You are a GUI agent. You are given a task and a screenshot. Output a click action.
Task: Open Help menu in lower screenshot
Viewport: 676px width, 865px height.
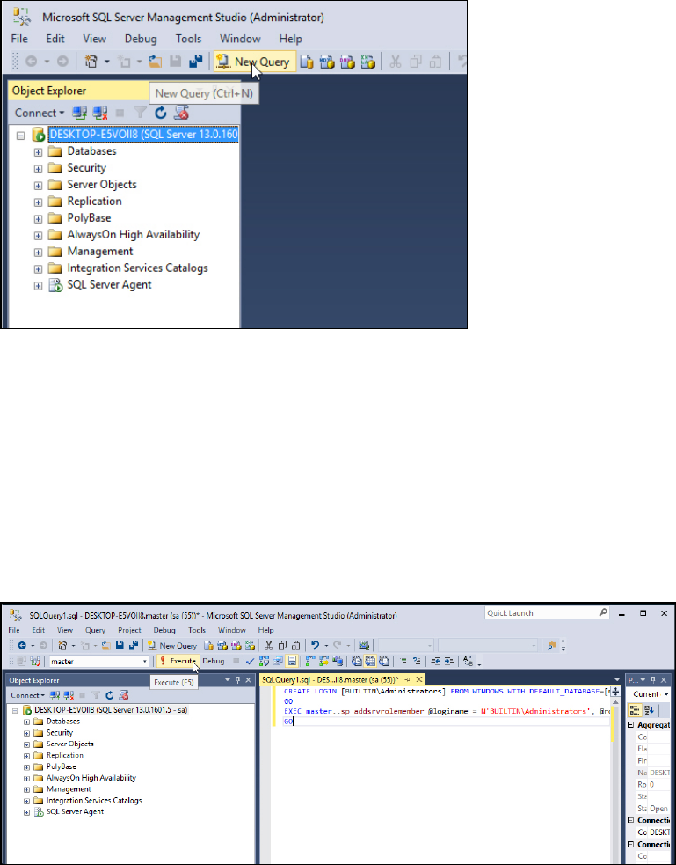[x=265, y=630]
